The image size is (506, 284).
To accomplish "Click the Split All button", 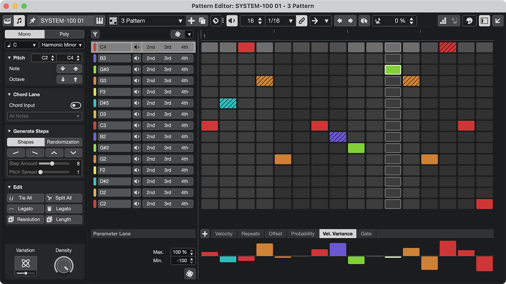I will tap(64, 198).
